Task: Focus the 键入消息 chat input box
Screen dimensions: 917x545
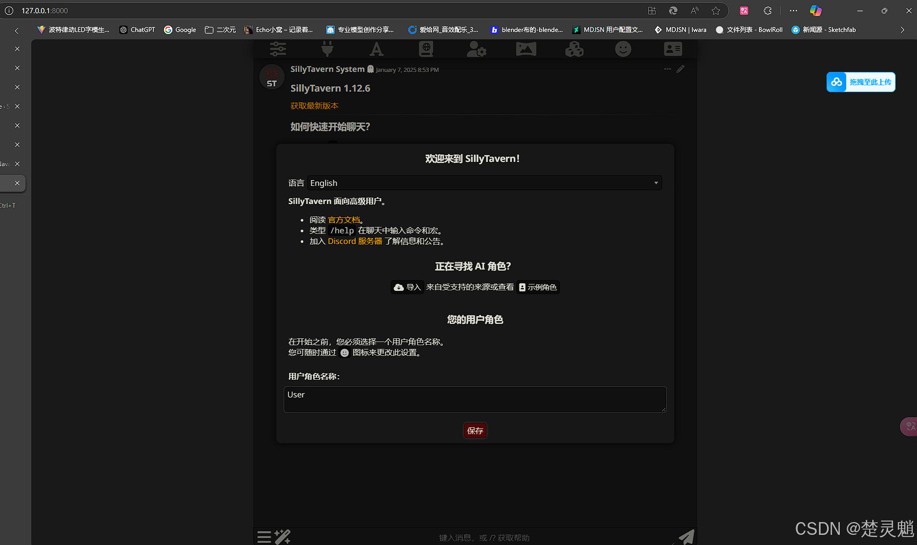Action: coord(484,538)
